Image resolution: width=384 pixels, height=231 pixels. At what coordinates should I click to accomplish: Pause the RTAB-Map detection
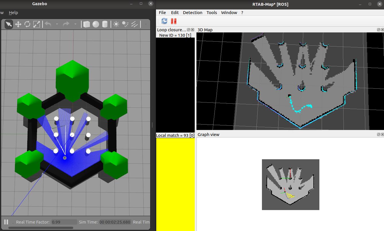173,21
